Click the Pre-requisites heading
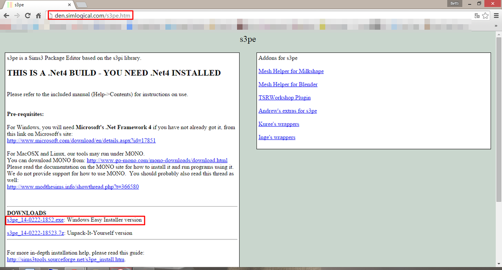The width and height of the screenshot is (502, 270). [x=25, y=114]
